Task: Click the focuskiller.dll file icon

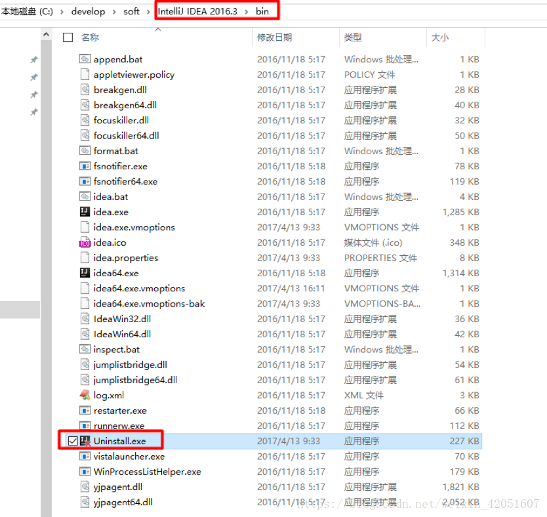Action: click(85, 120)
